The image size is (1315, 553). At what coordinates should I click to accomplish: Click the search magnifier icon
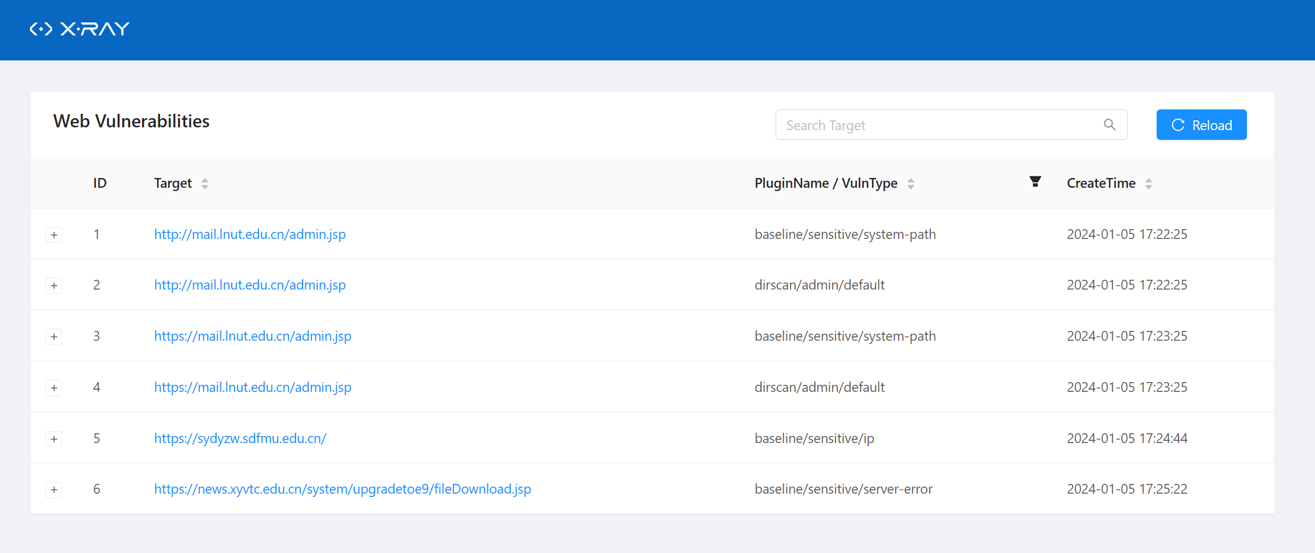coord(1110,125)
